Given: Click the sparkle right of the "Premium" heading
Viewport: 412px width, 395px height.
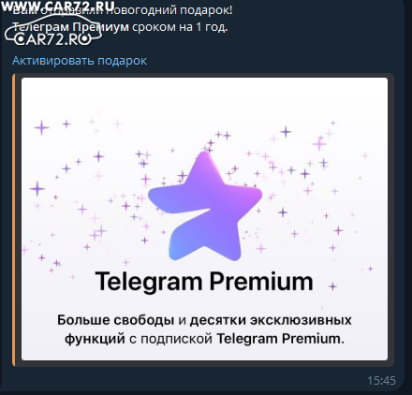Looking at the screenshot, I should pyautogui.click(x=332, y=285).
